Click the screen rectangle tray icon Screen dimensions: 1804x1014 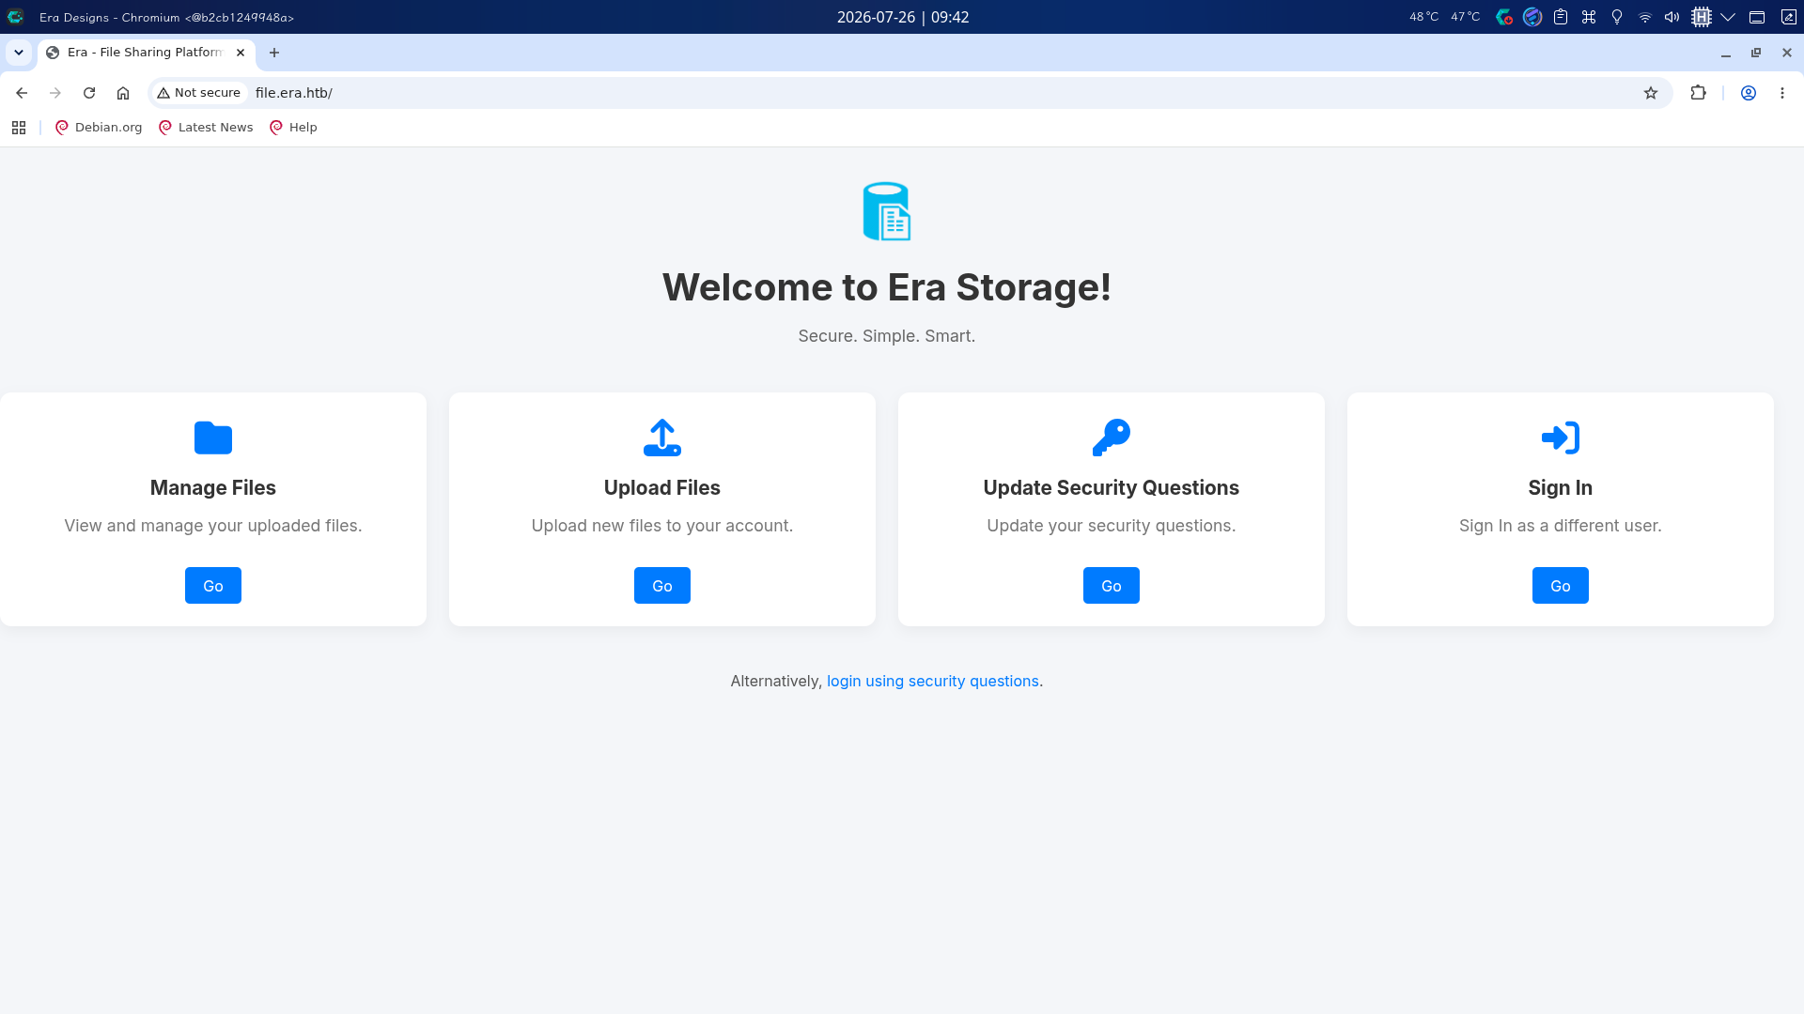pyautogui.click(x=1757, y=17)
